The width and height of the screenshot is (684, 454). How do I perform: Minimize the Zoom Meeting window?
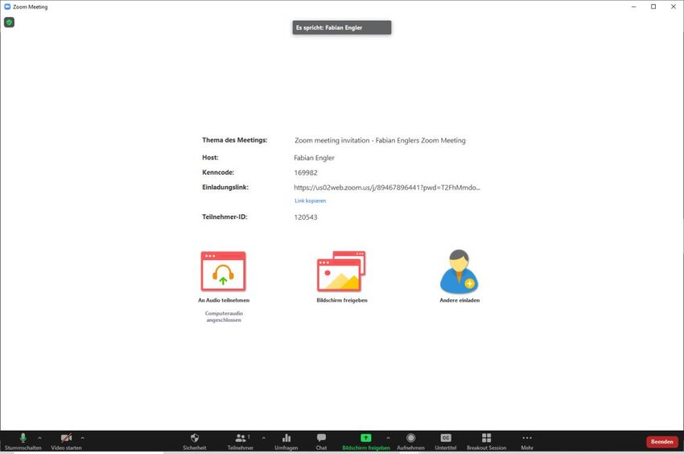[x=634, y=6]
